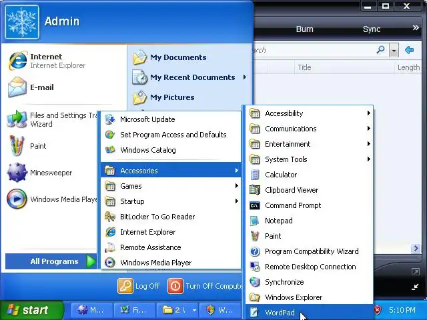This screenshot has width=427, height=320.
Task: Open Windows Media Player in All Programs list
Action: tap(171, 262)
